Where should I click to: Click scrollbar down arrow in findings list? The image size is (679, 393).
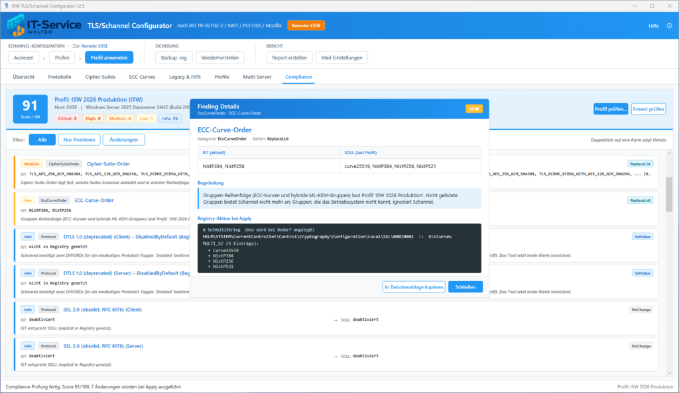pyautogui.click(x=669, y=372)
